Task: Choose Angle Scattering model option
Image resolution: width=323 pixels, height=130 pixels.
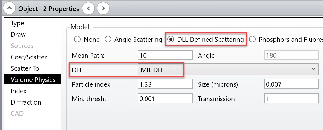Action: pos(108,40)
